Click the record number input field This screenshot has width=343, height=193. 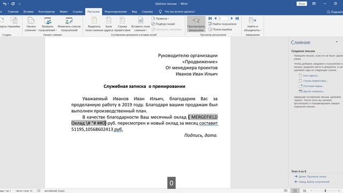coord(223,19)
